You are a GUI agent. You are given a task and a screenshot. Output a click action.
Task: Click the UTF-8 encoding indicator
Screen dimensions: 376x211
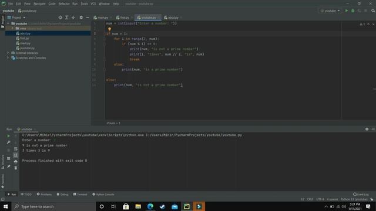coord(320,199)
